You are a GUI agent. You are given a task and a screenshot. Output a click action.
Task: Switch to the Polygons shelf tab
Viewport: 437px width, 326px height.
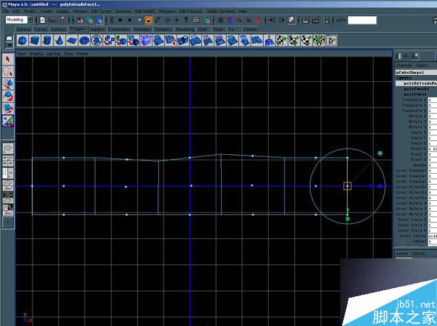click(78, 28)
